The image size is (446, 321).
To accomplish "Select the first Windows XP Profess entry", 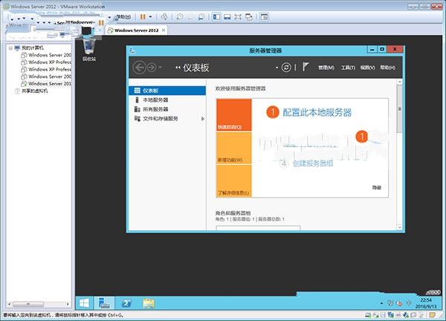I will (x=50, y=62).
